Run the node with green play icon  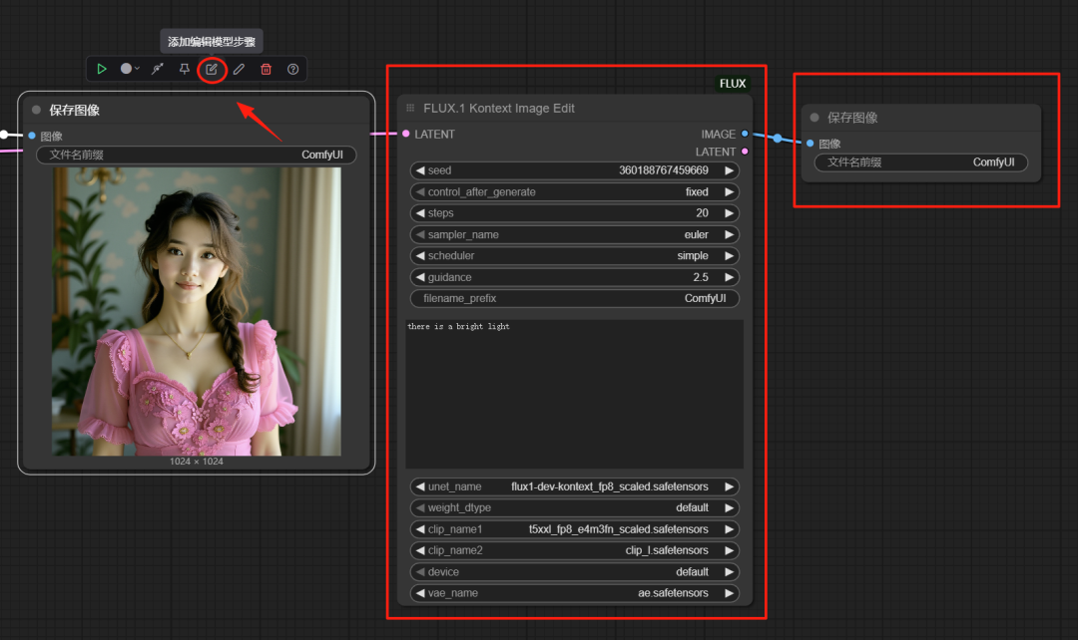point(102,69)
